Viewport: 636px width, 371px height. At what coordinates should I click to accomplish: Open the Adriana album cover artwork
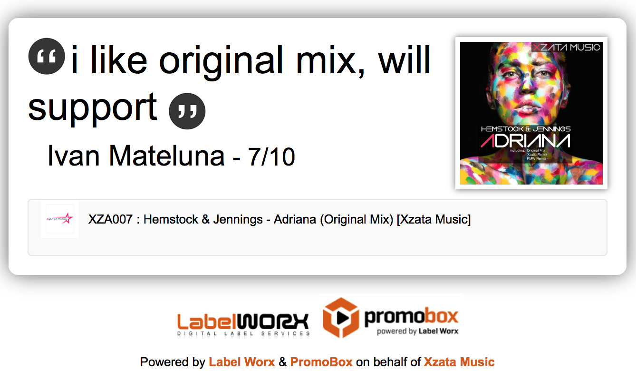pos(531,113)
